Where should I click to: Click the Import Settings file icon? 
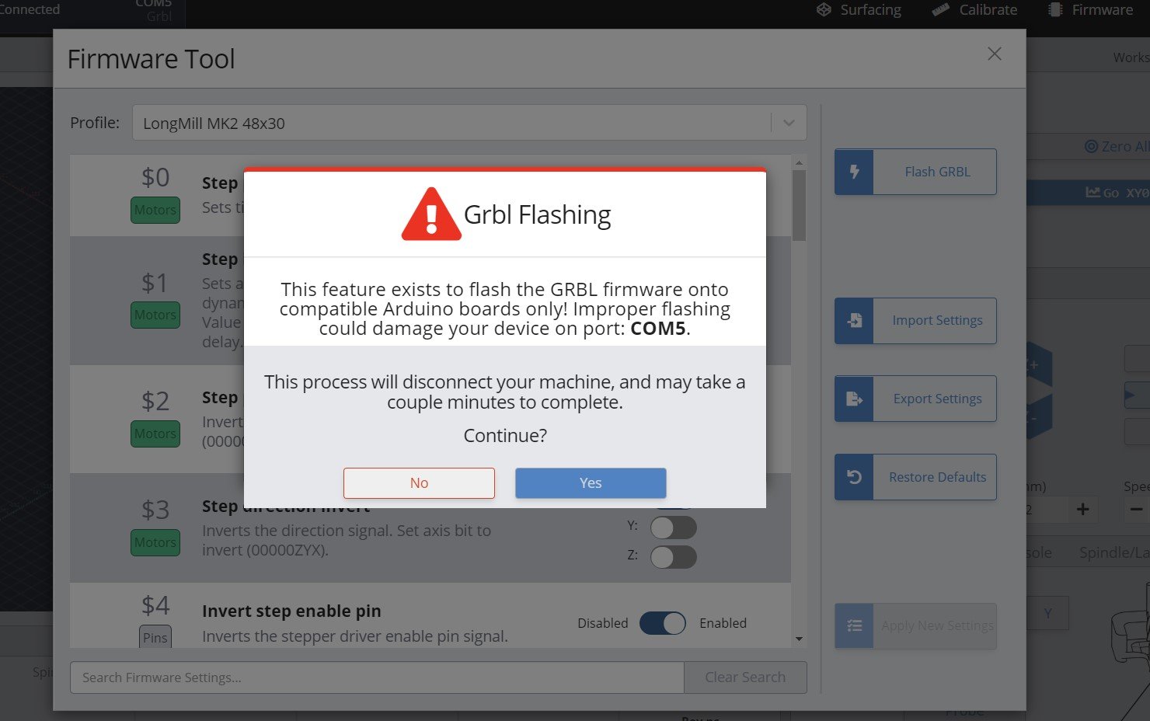854,320
